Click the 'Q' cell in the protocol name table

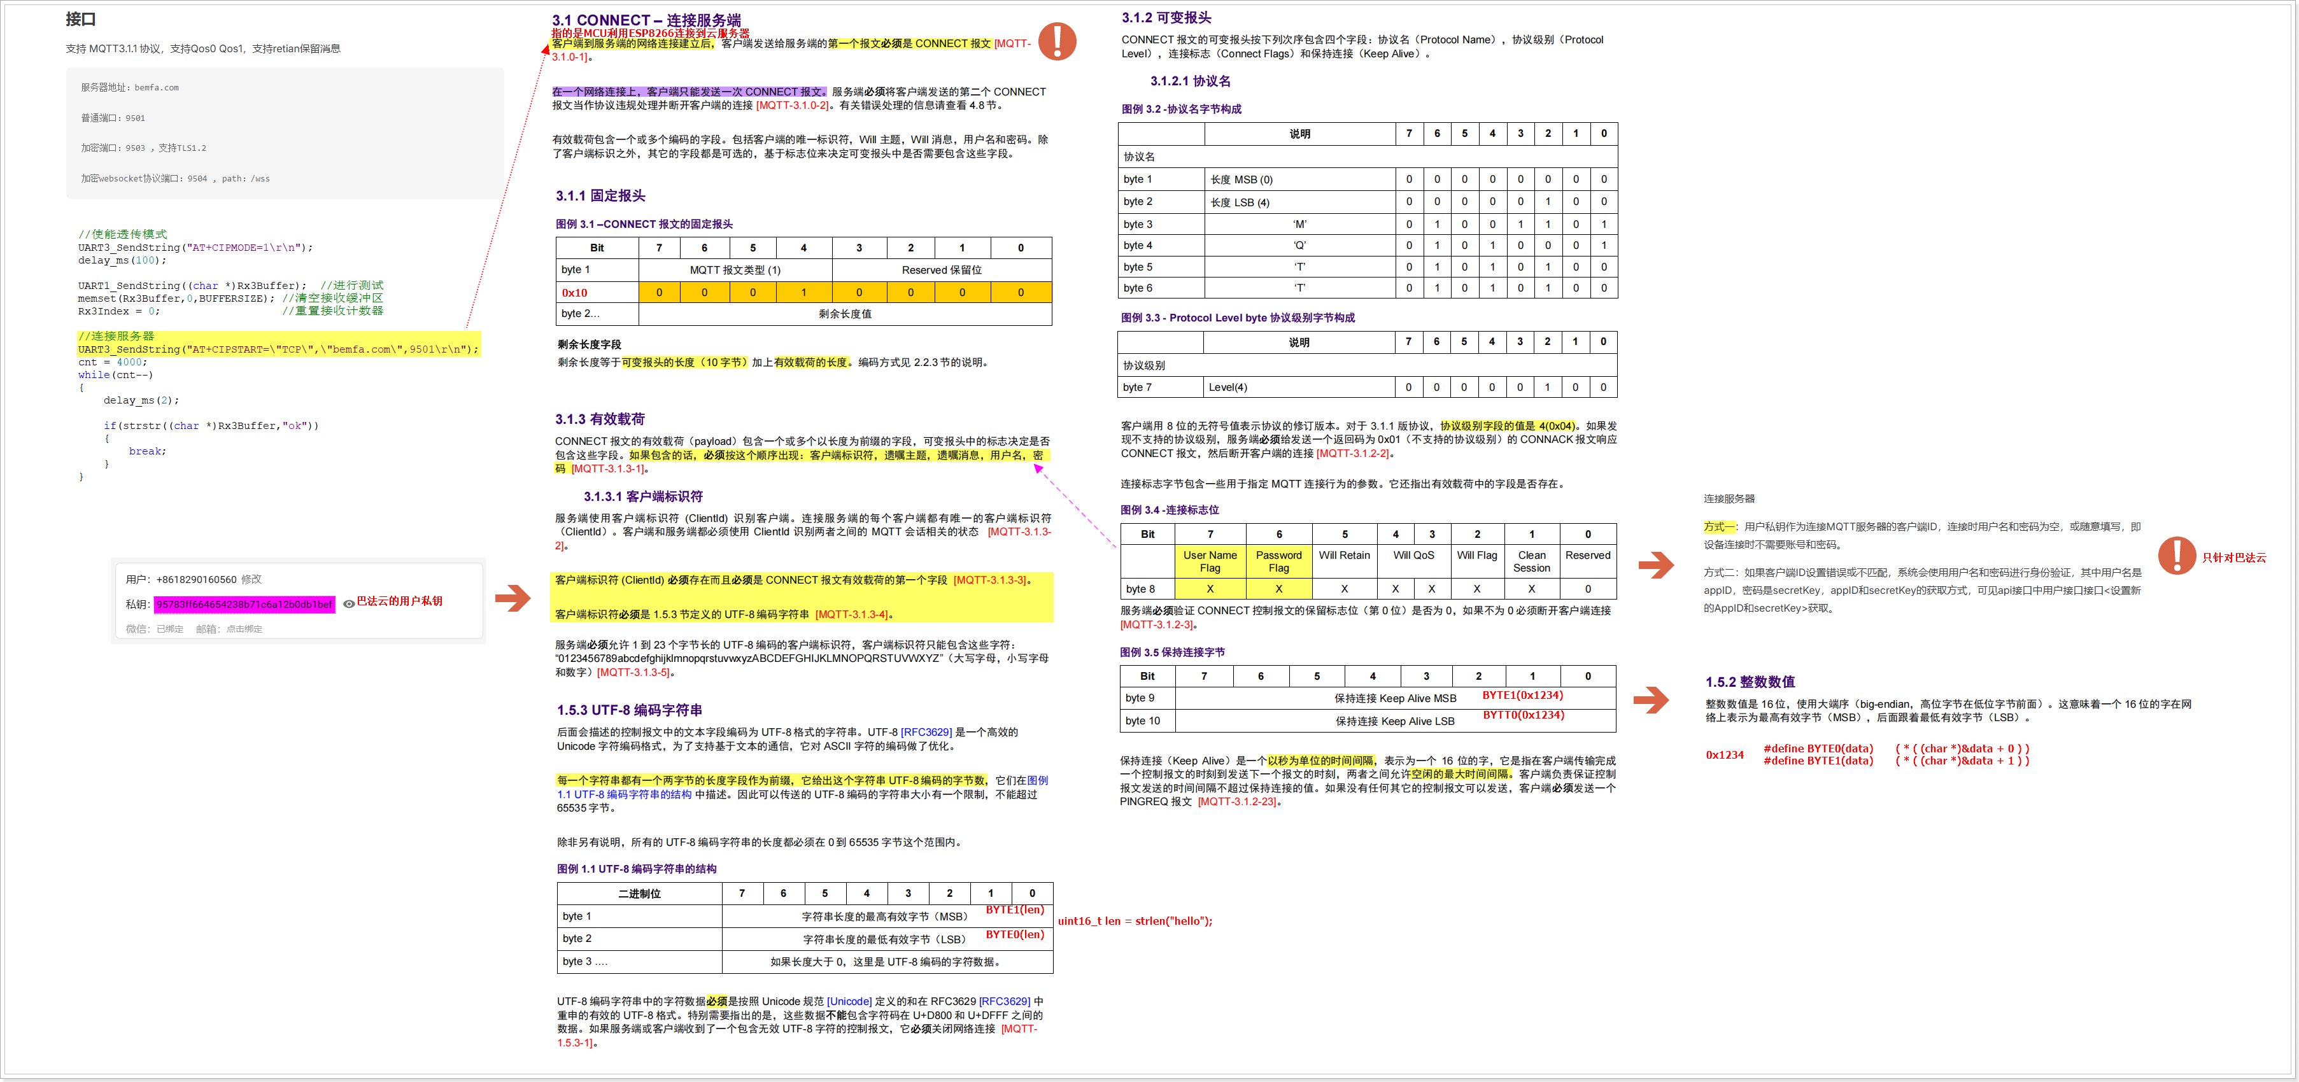click(x=1300, y=245)
